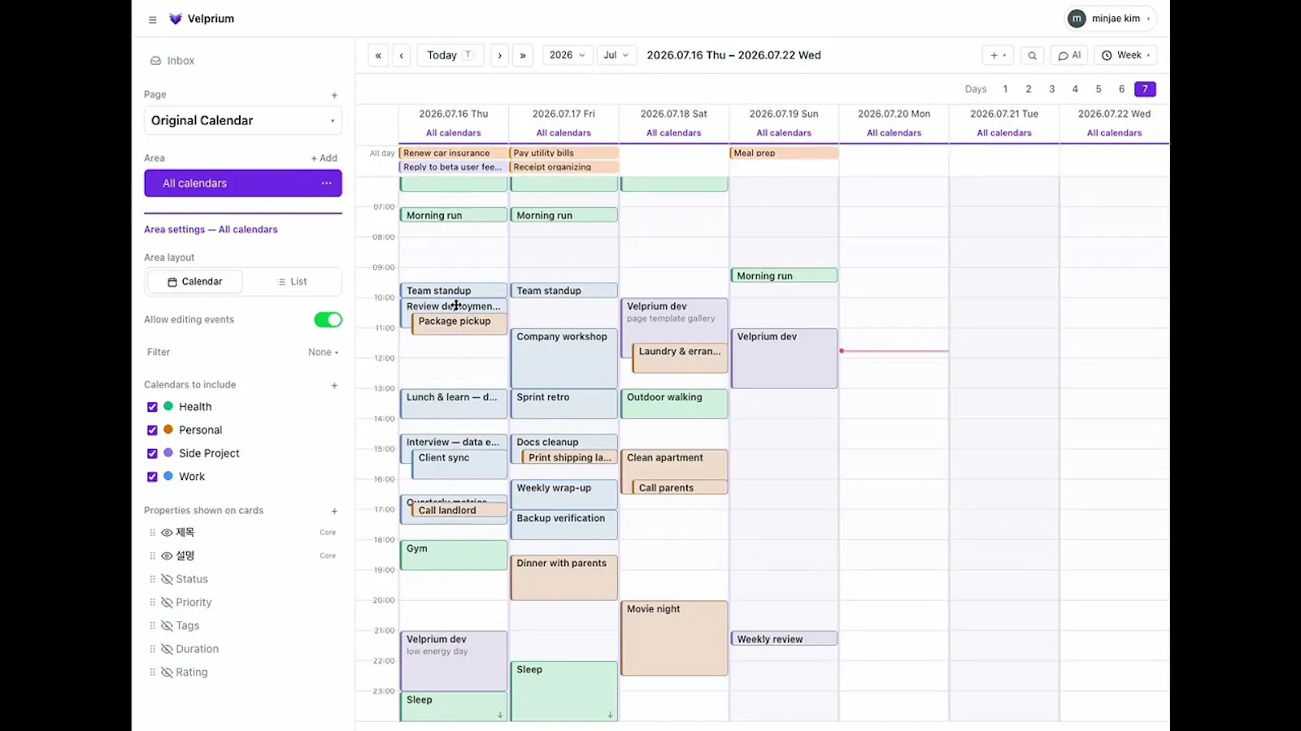Open the AI chat button
This screenshot has width=1301, height=731.
pyautogui.click(x=1069, y=55)
